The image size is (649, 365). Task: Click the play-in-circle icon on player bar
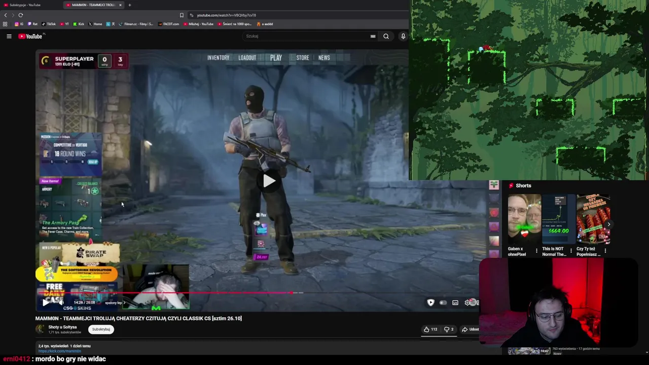pyautogui.click(x=430, y=303)
